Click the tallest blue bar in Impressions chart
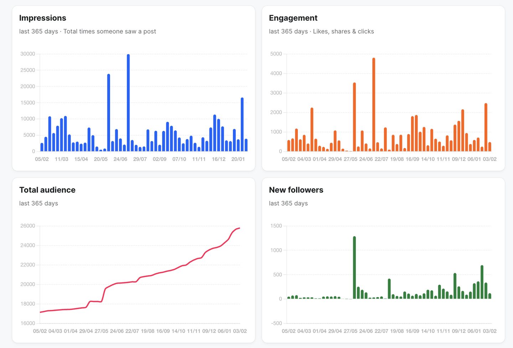The width and height of the screenshot is (513, 348). click(128, 103)
